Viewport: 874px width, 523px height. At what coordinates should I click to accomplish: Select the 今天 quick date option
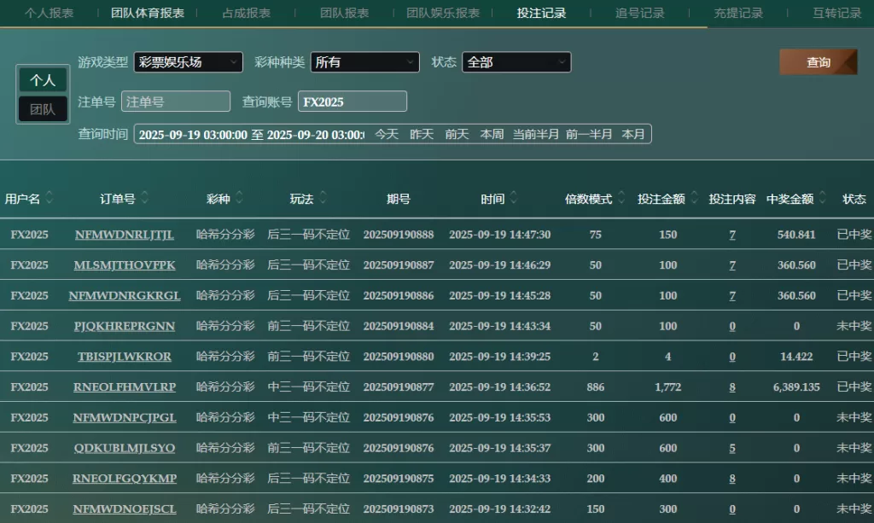tap(387, 134)
